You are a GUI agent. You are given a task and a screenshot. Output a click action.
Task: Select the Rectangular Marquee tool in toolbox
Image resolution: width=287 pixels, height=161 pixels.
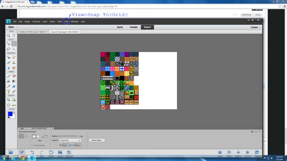[x=14, y=44]
